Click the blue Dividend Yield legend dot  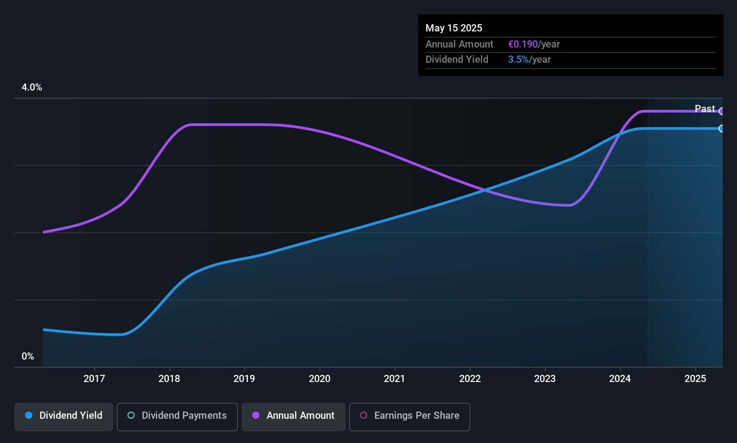coord(29,416)
